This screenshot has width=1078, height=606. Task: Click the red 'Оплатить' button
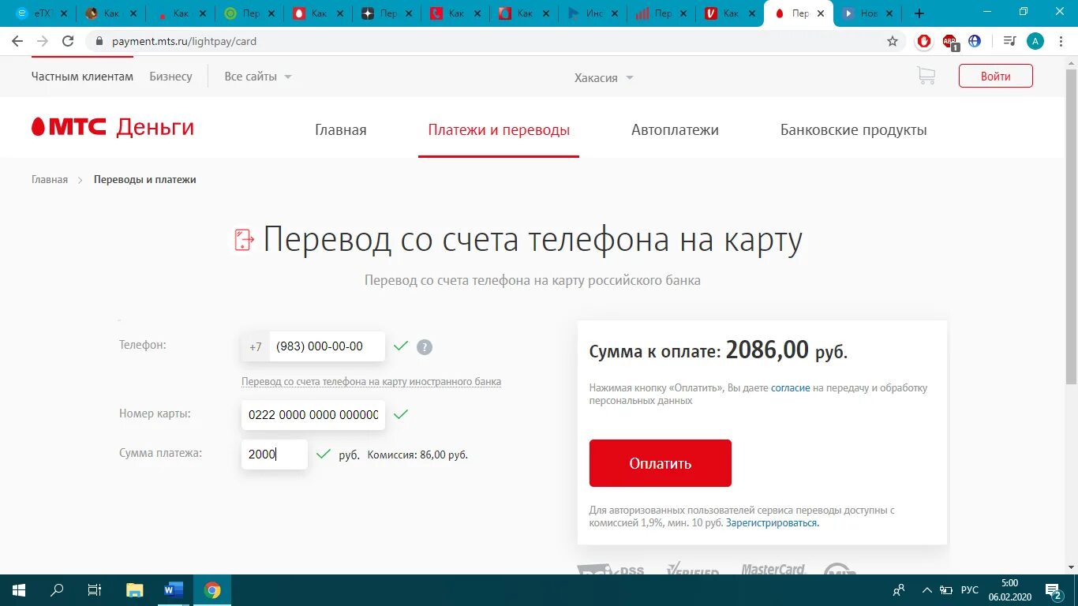(x=661, y=463)
